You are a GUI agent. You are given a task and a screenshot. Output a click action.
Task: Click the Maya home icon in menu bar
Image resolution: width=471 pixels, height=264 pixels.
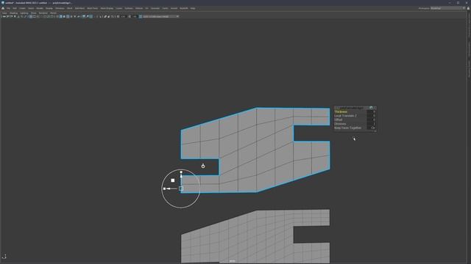[3, 8]
